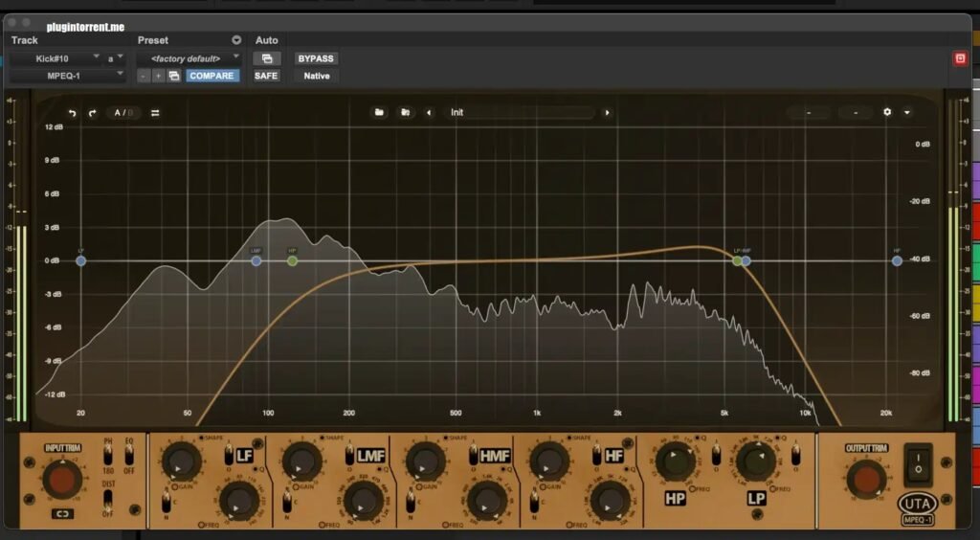Viewport: 980px width, 540px height.
Task: Click the right '-' display field beside gear
Action: (x=856, y=113)
